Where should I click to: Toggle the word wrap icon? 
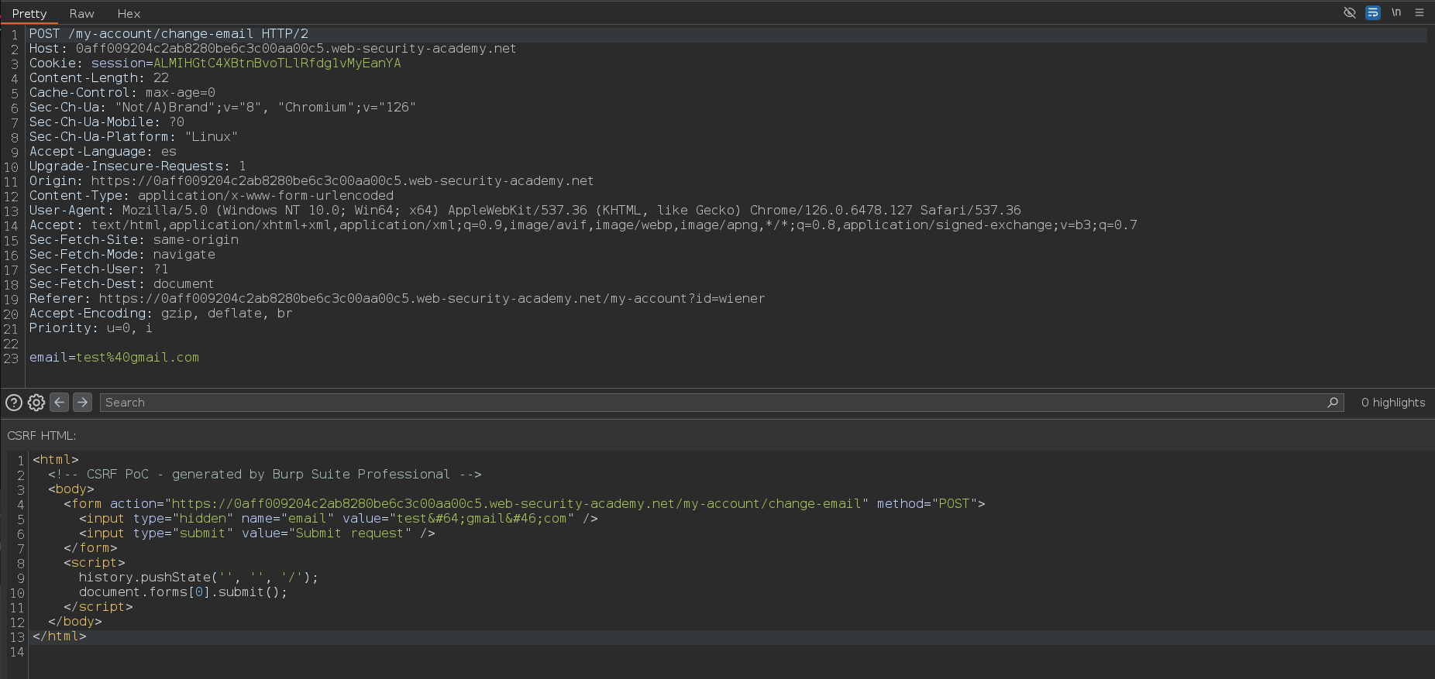tap(1373, 12)
